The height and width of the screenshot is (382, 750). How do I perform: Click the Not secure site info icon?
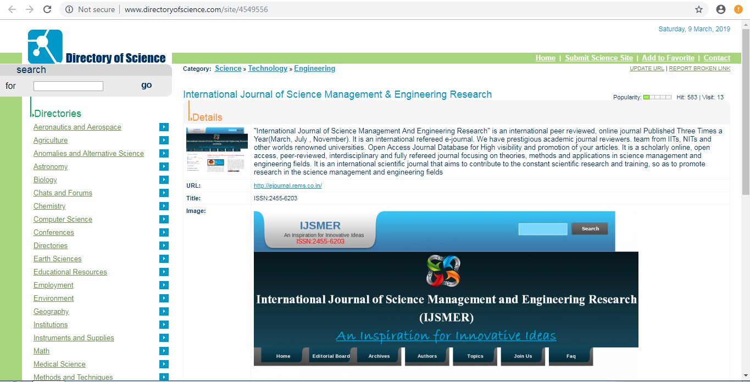[x=69, y=9]
